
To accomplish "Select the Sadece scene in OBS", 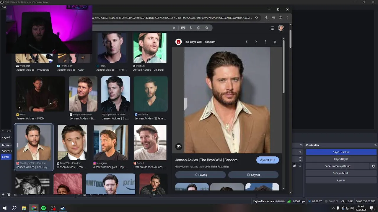I will 6,151.
